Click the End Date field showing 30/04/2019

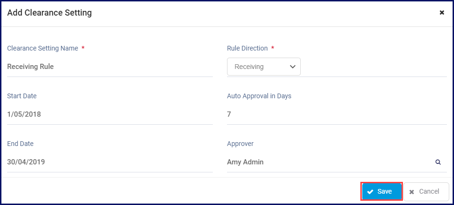tap(110, 162)
